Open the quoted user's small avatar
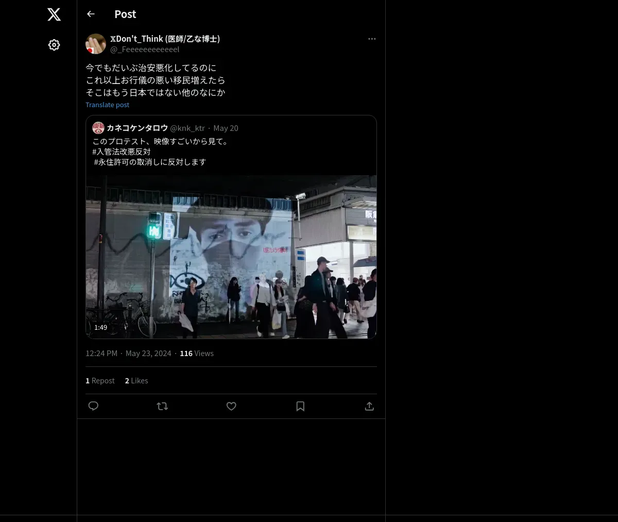This screenshot has width=618, height=522. click(x=98, y=128)
